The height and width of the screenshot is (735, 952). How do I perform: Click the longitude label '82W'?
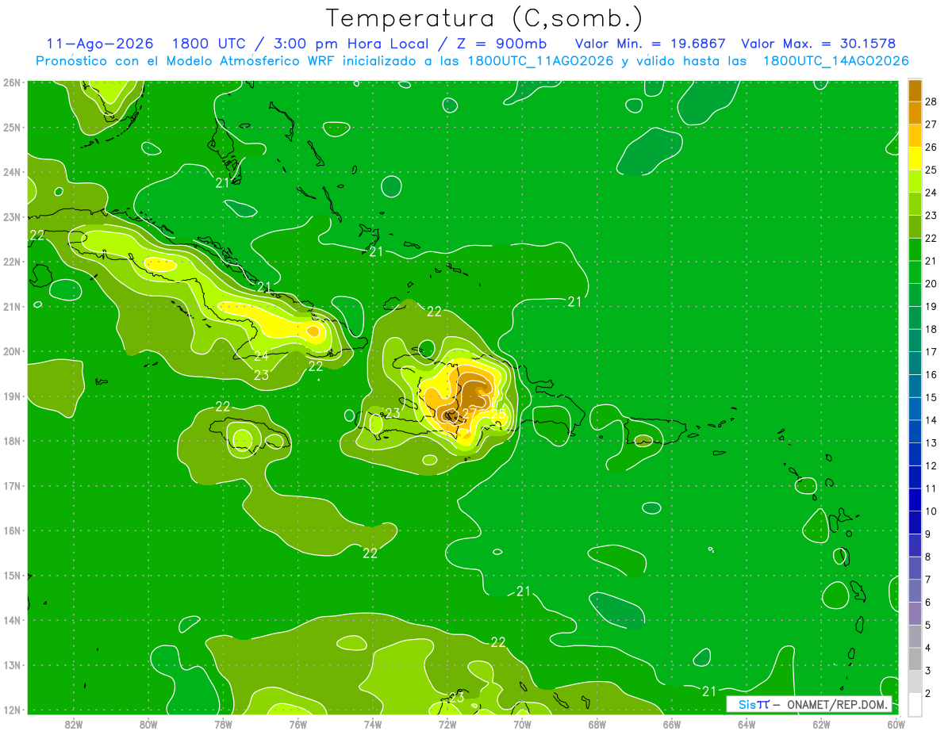tap(74, 723)
